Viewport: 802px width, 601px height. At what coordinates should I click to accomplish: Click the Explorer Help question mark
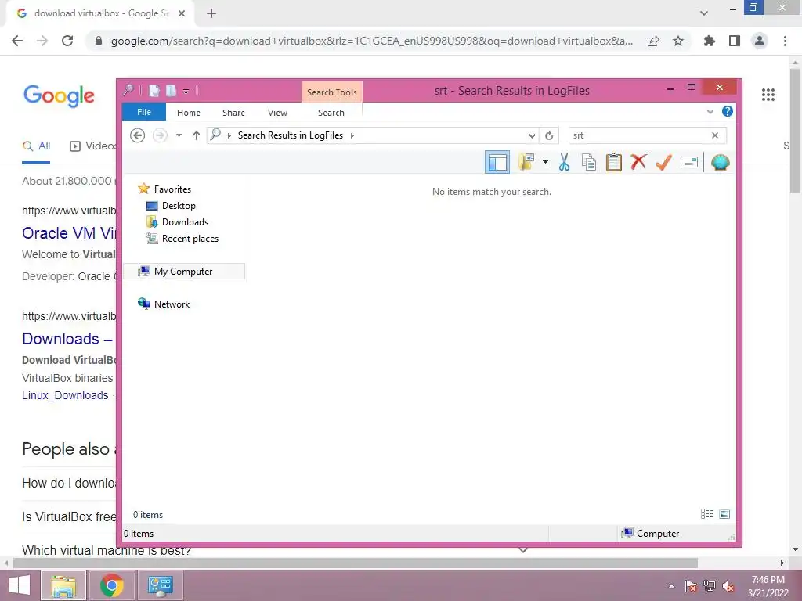728,111
